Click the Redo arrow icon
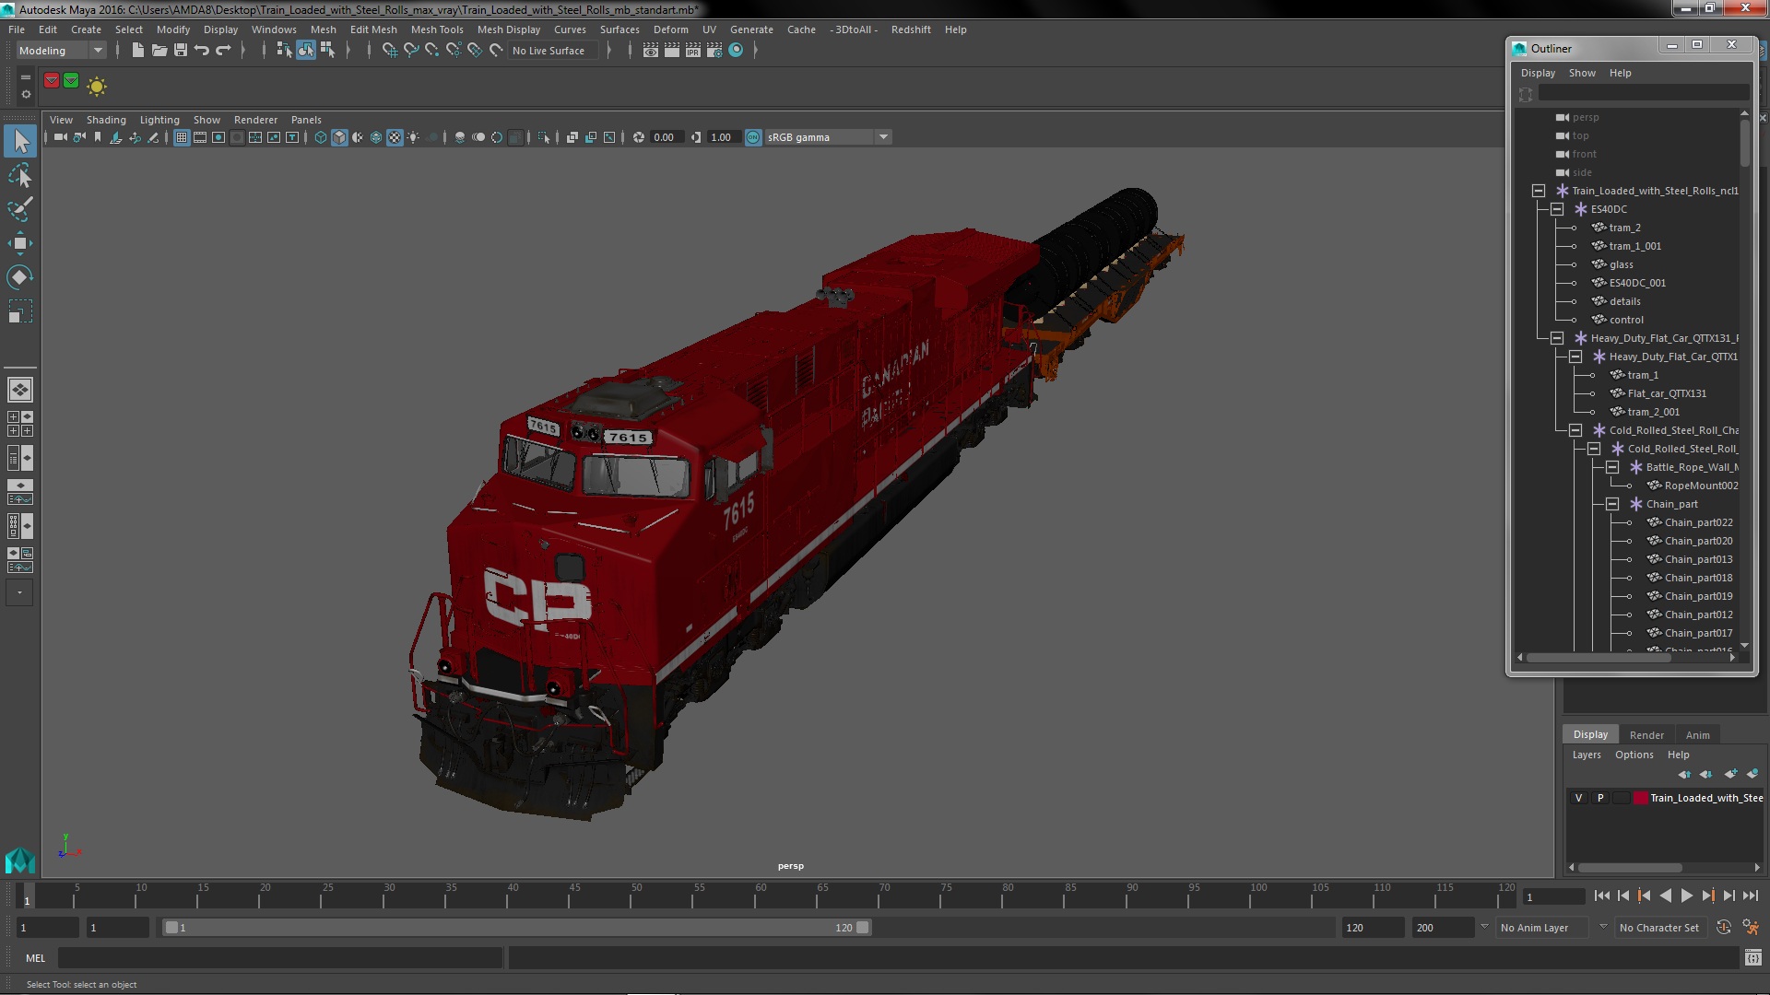The width and height of the screenshot is (1770, 995). (x=223, y=51)
